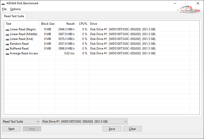Click the Average Read Access row icon
The width and height of the screenshot is (204, 139).
pos(7,54)
